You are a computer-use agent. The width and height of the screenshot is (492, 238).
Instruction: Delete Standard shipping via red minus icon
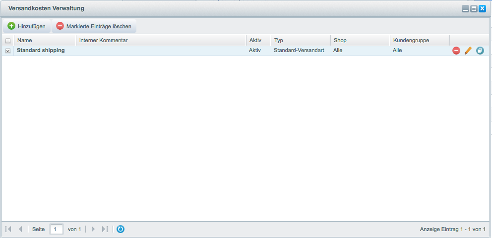tap(456, 51)
